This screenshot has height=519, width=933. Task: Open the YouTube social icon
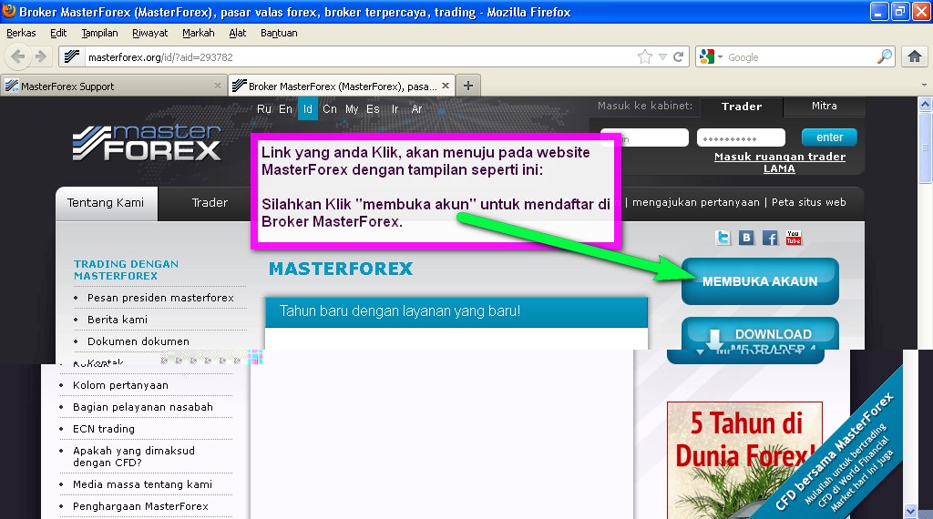tap(794, 239)
